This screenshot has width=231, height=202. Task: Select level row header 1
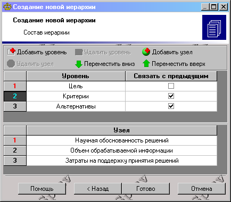(x=15, y=86)
